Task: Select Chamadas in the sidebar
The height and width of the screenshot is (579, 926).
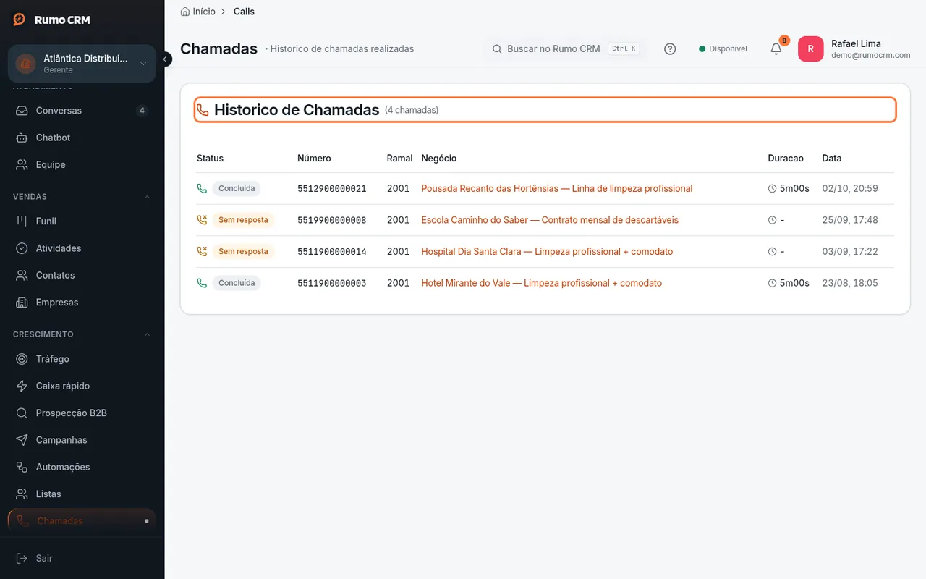Action: [82, 520]
